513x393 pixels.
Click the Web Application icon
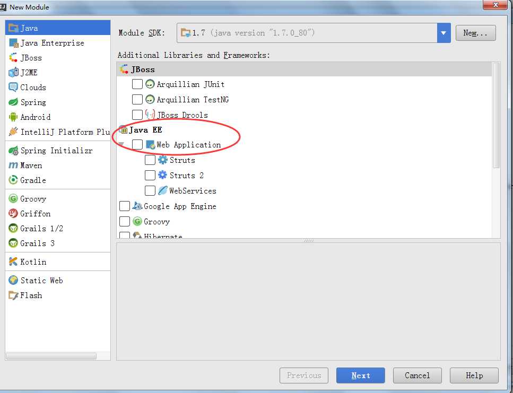[x=151, y=145]
